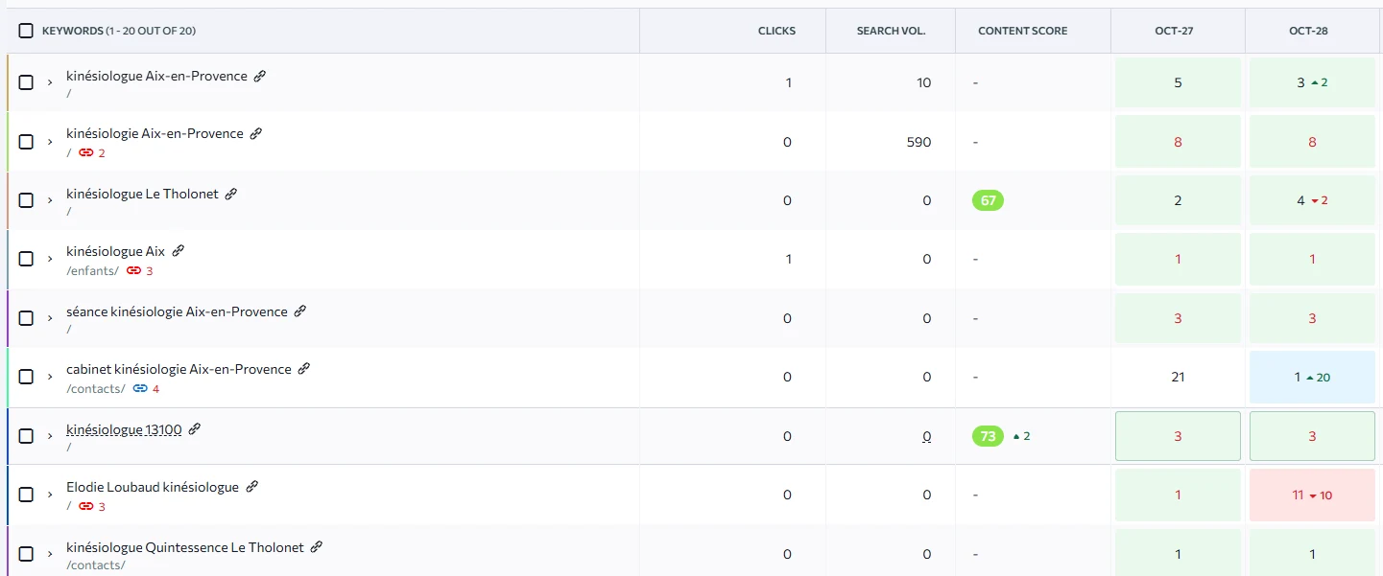The width and height of the screenshot is (1383, 576).
Task: Sort by the Search Vol. column header
Action: (x=891, y=31)
